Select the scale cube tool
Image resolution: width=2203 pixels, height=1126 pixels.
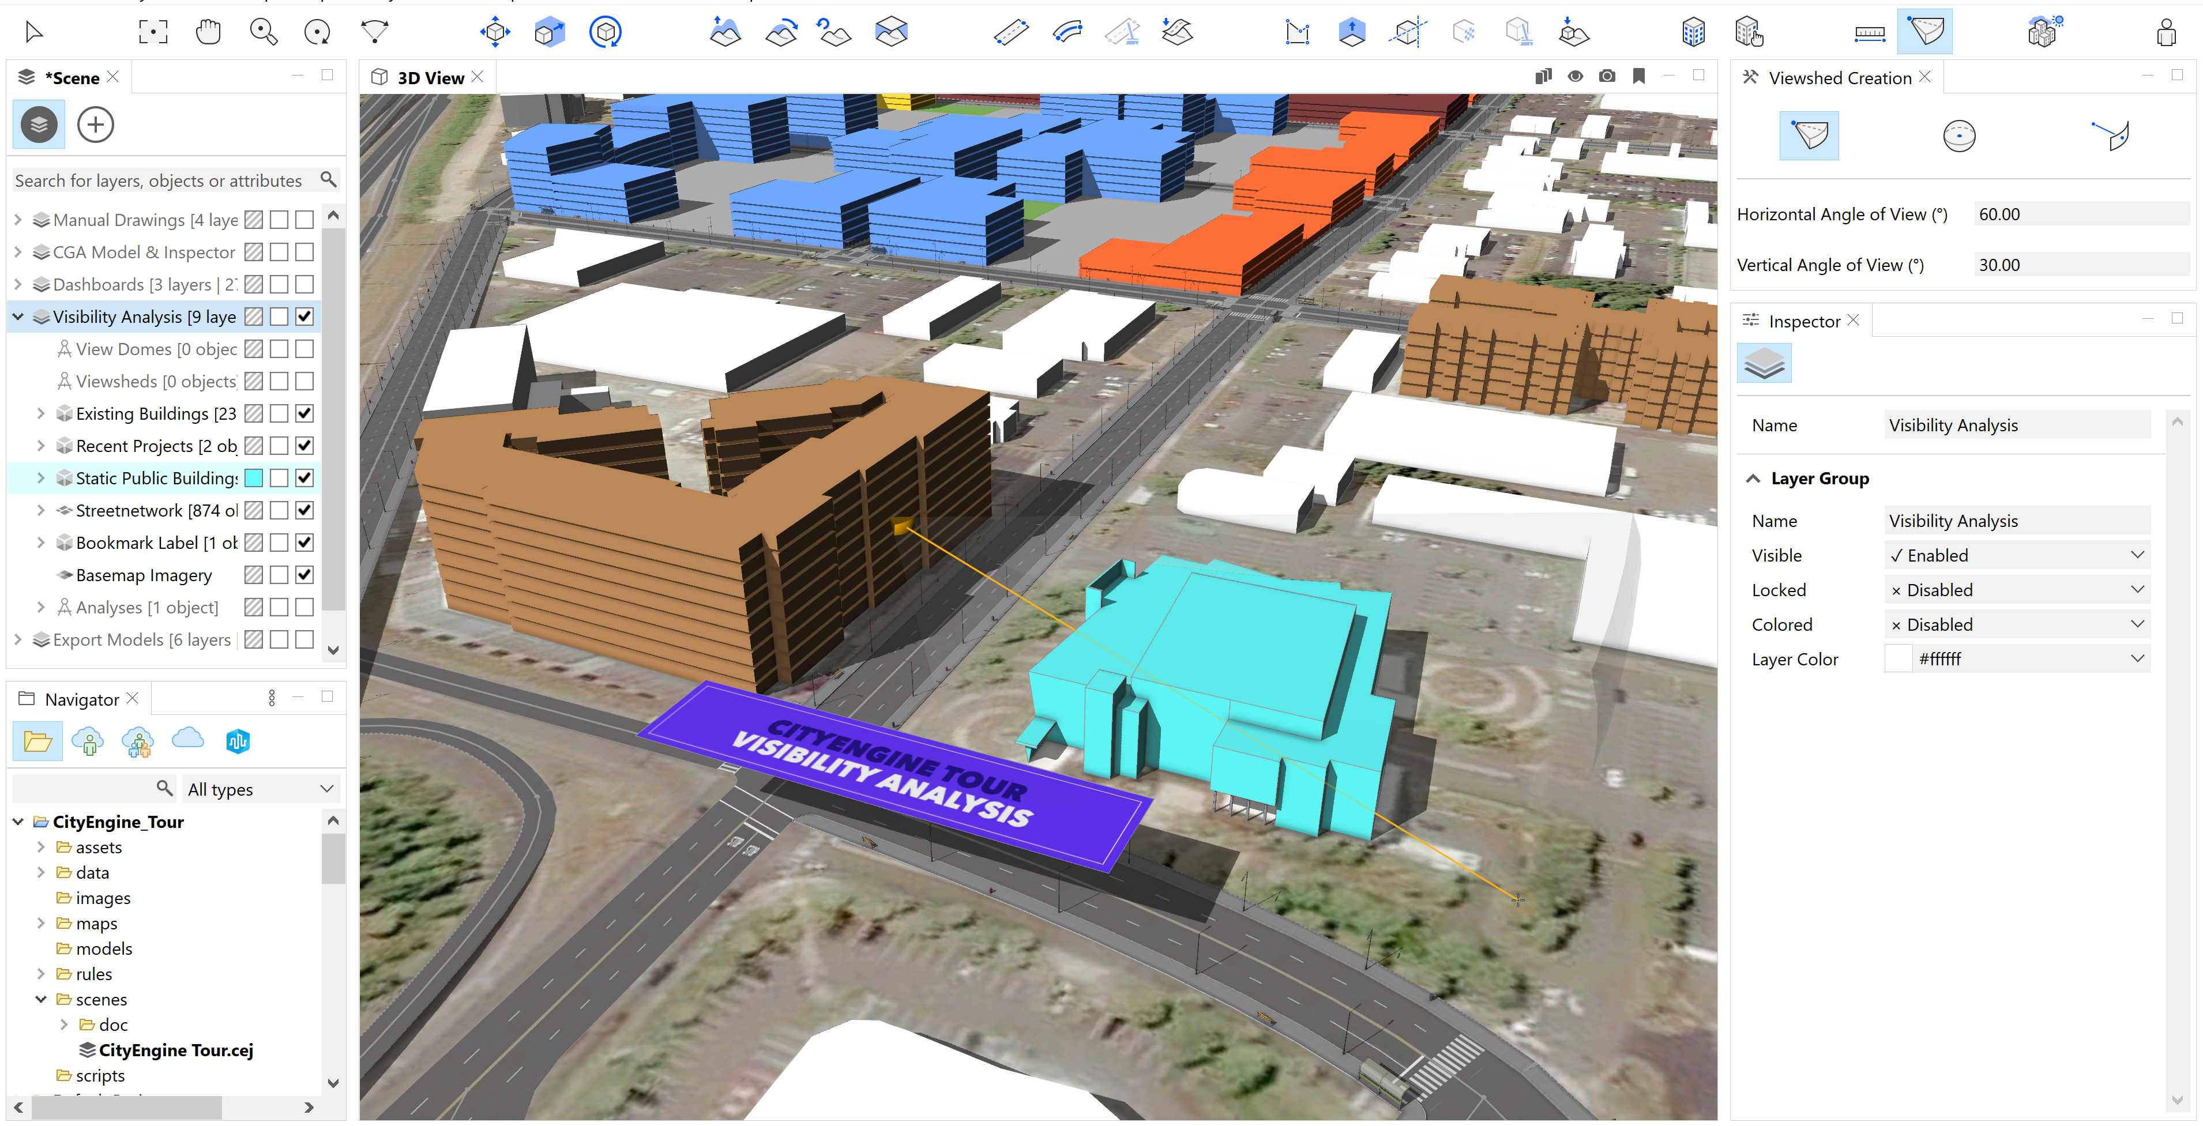549,32
